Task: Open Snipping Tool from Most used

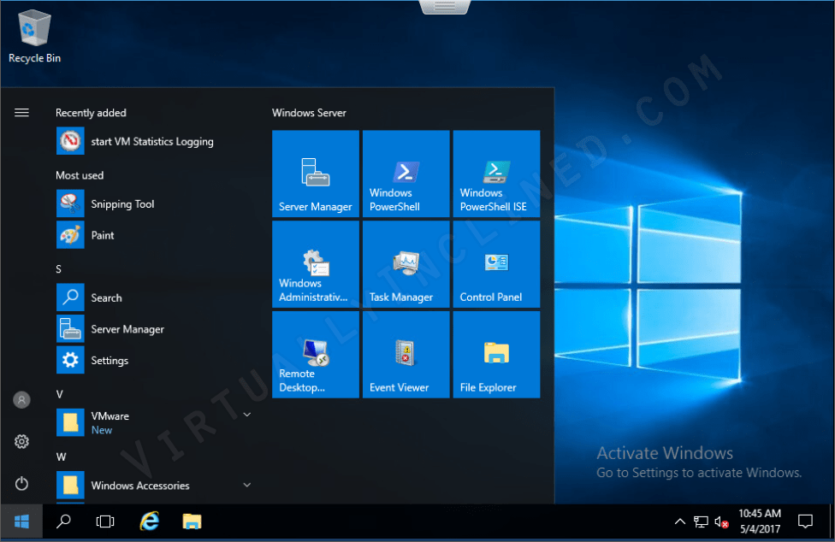Action: tap(122, 204)
